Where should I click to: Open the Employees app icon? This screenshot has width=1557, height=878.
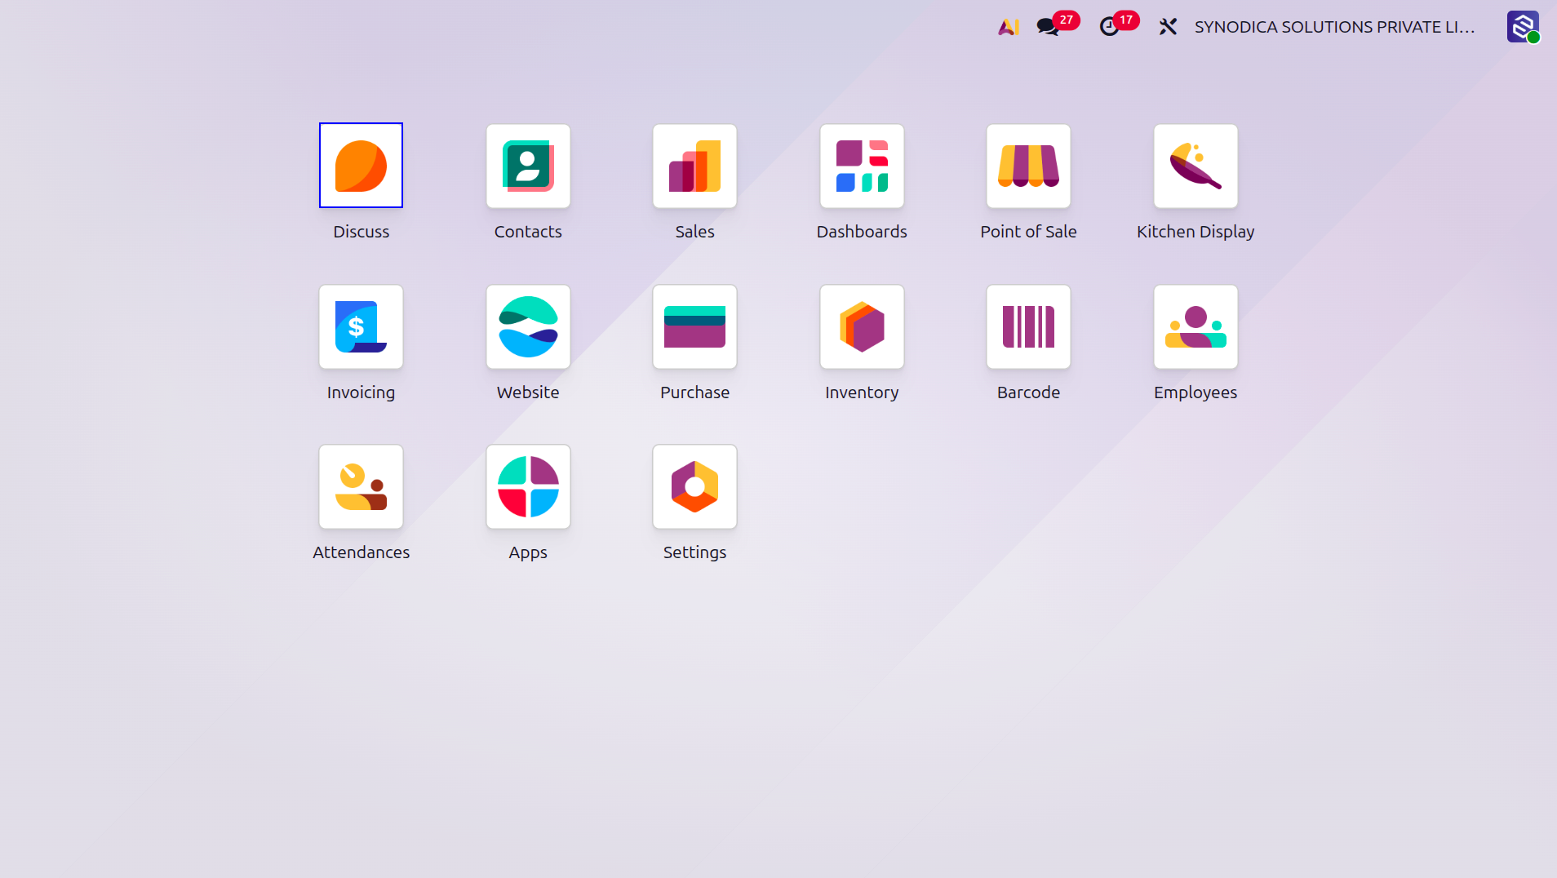point(1195,326)
